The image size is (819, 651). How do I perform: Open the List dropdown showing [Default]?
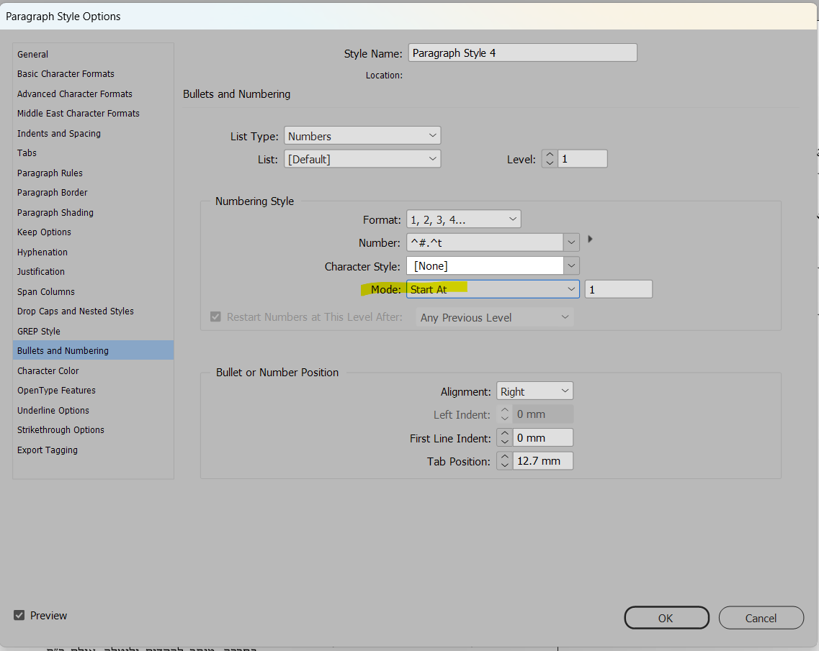coord(362,158)
